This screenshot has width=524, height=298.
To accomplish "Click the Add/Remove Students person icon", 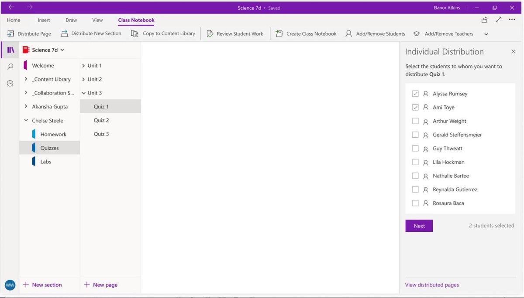I will point(348,34).
